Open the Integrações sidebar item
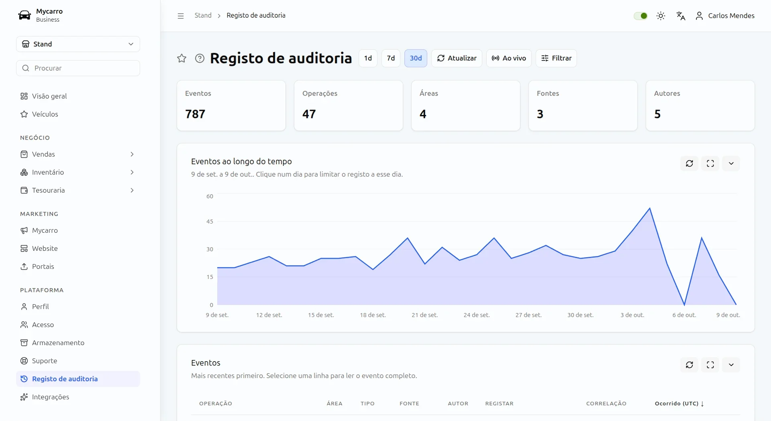771x421 pixels. [x=78, y=397]
